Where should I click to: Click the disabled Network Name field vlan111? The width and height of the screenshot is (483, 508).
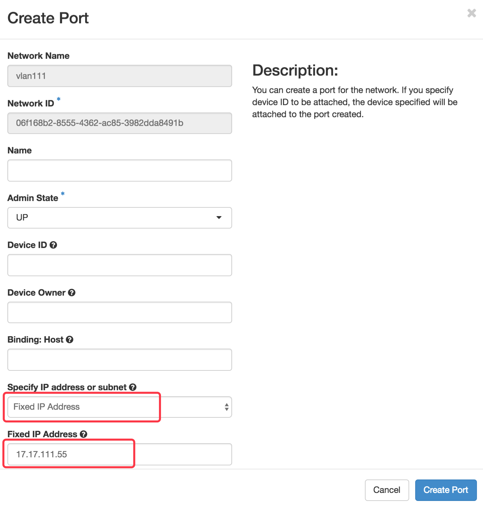point(119,76)
